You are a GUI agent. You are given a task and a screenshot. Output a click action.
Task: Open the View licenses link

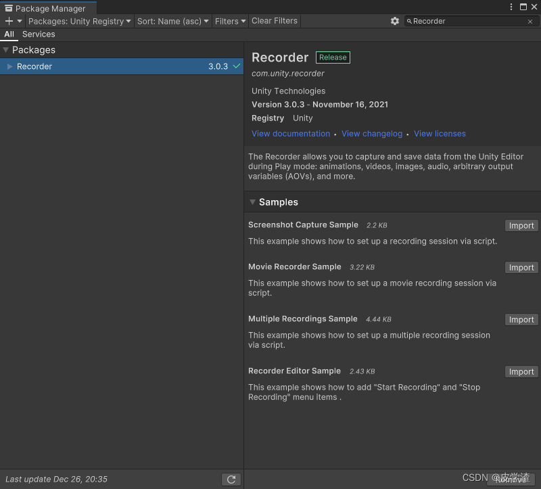click(x=440, y=133)
